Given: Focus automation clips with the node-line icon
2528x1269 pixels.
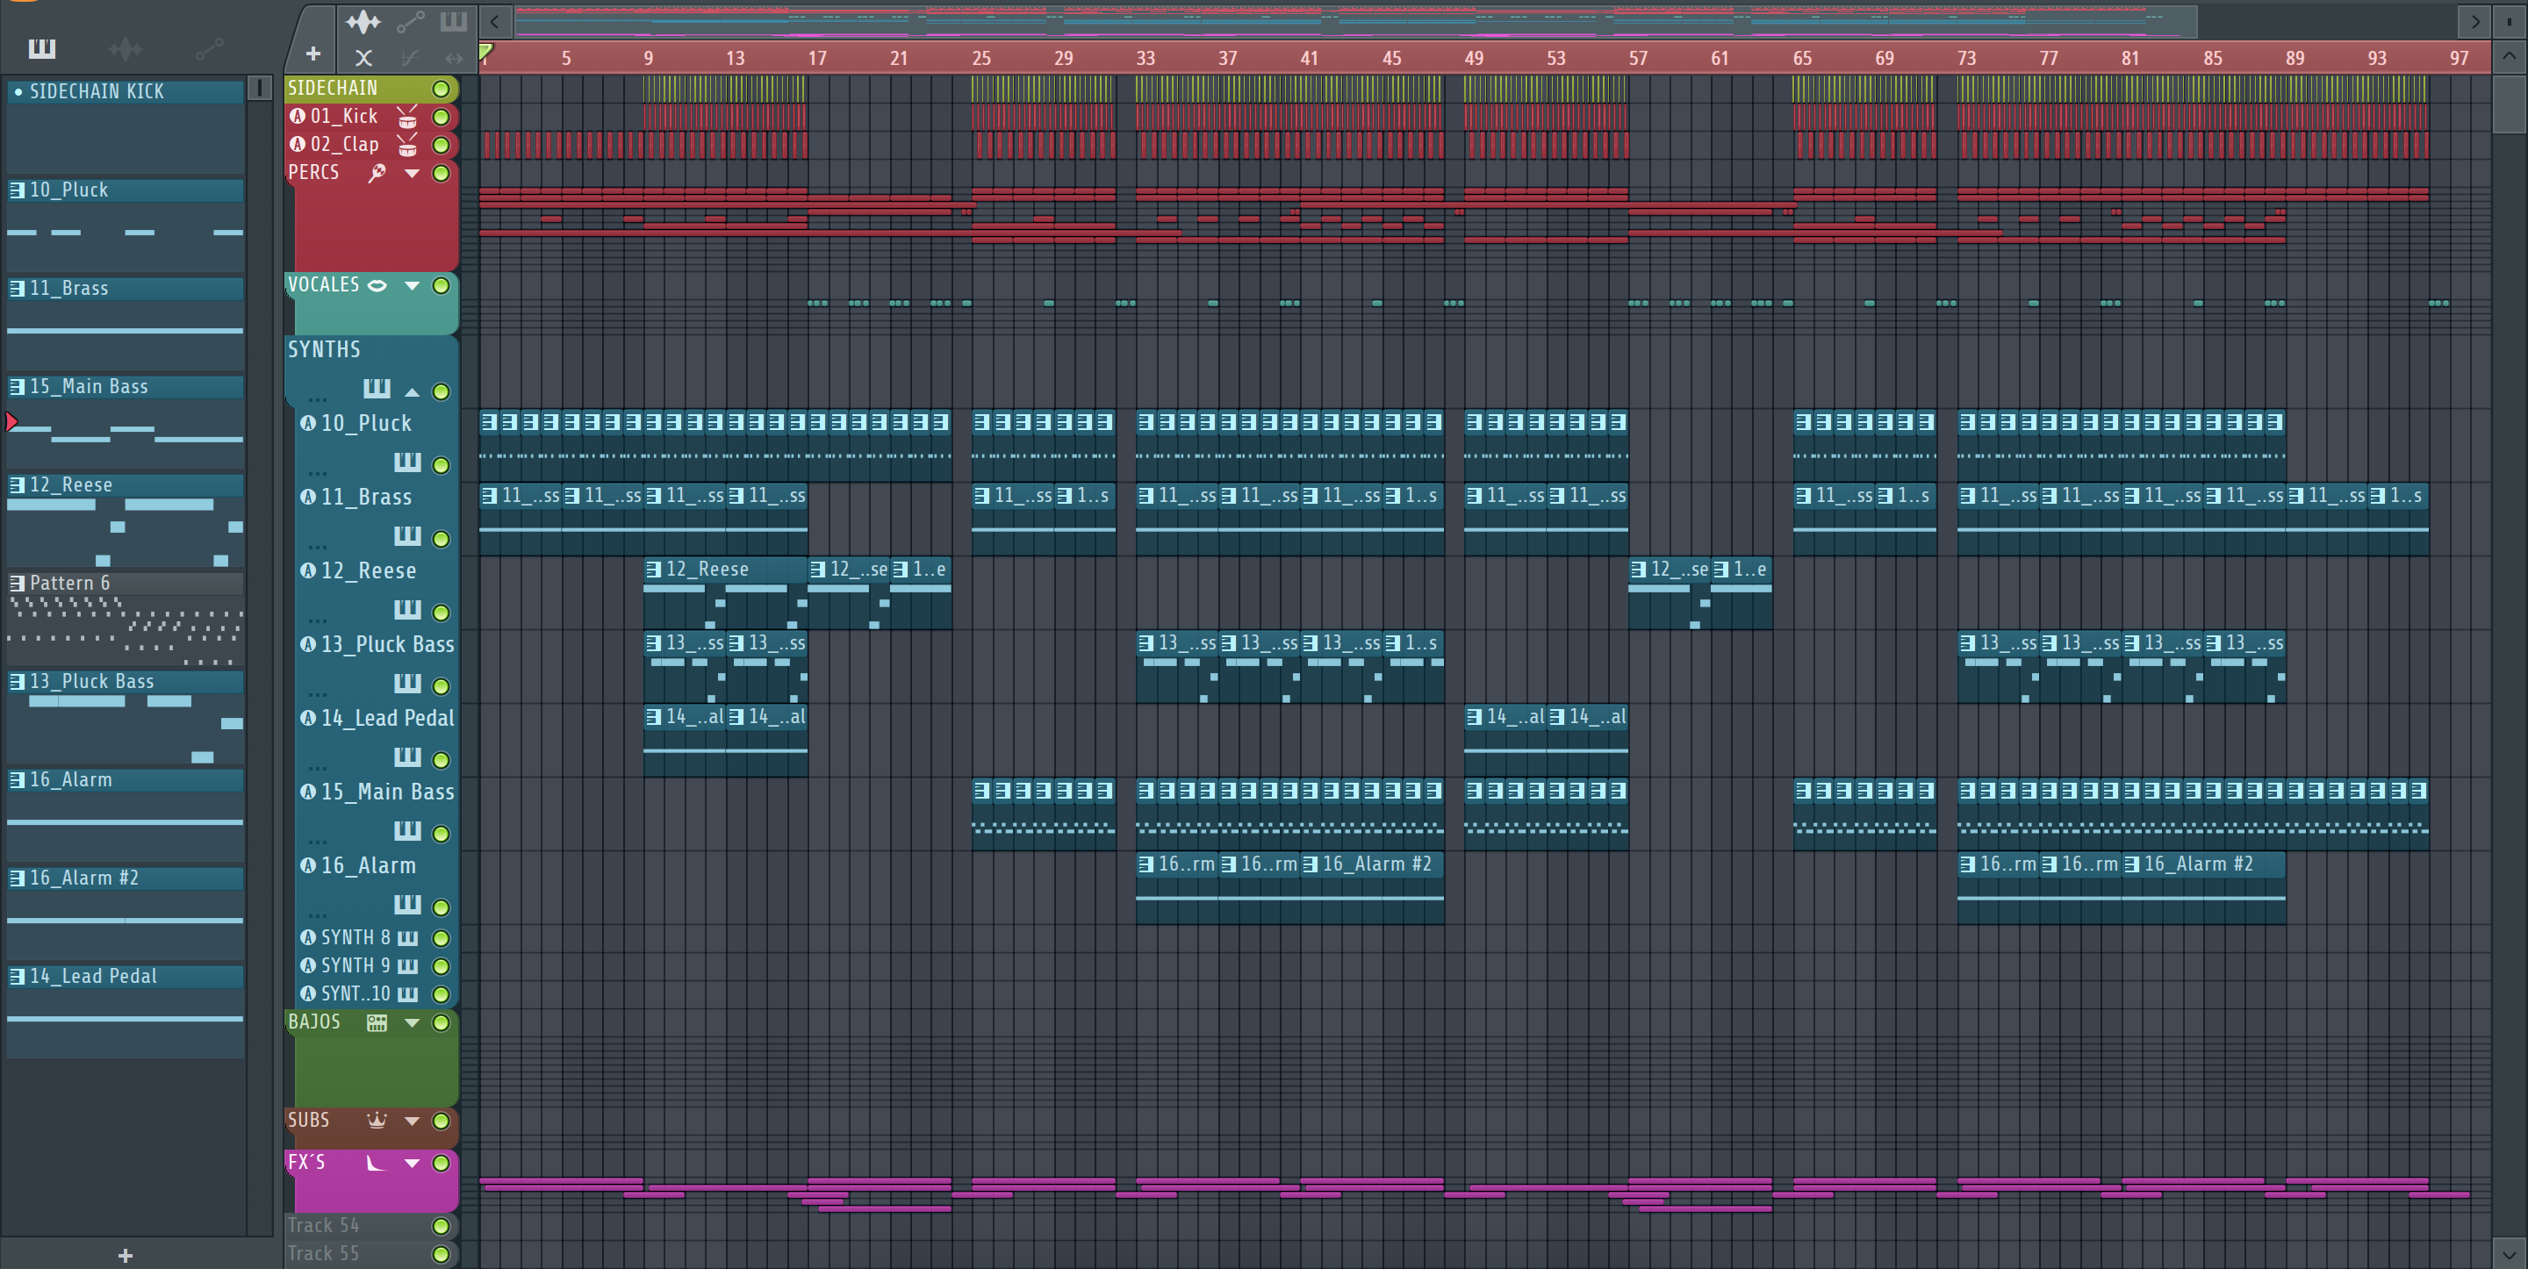Looking at the screenshot, I should 410,20.
